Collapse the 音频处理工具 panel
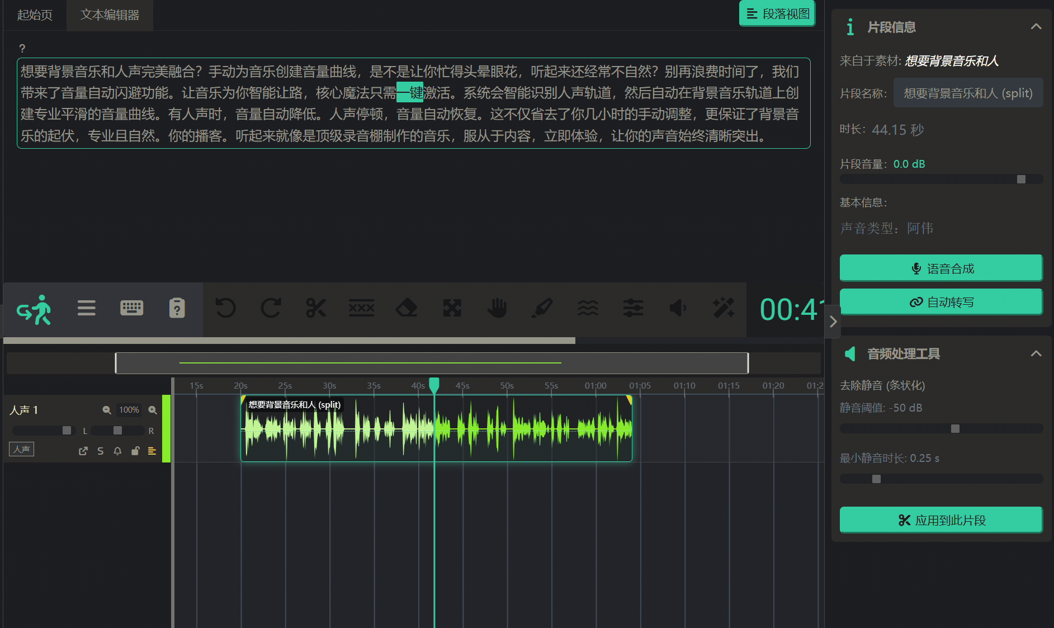1054x628 pixels. click(x=1036, y=353)
